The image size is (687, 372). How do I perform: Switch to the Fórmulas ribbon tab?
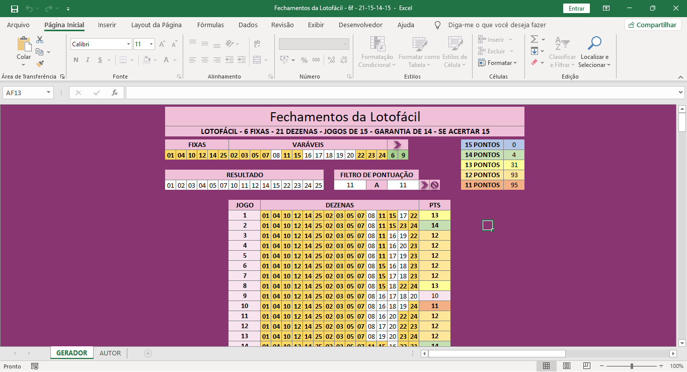(210, 25)
